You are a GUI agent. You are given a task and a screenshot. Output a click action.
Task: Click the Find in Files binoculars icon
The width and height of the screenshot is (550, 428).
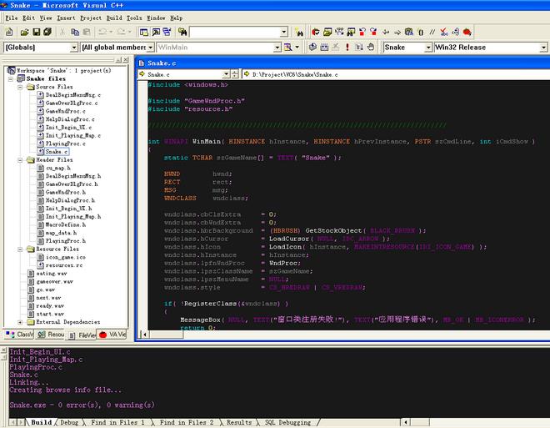pyautogui.click(x=182, y=32)
